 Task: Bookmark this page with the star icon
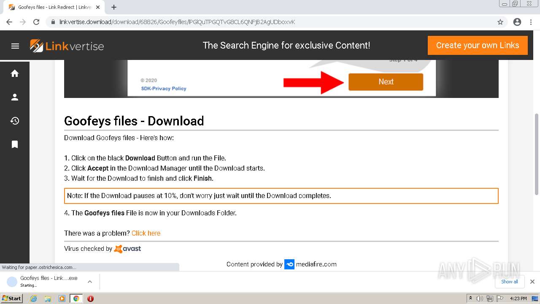(500, 22)
